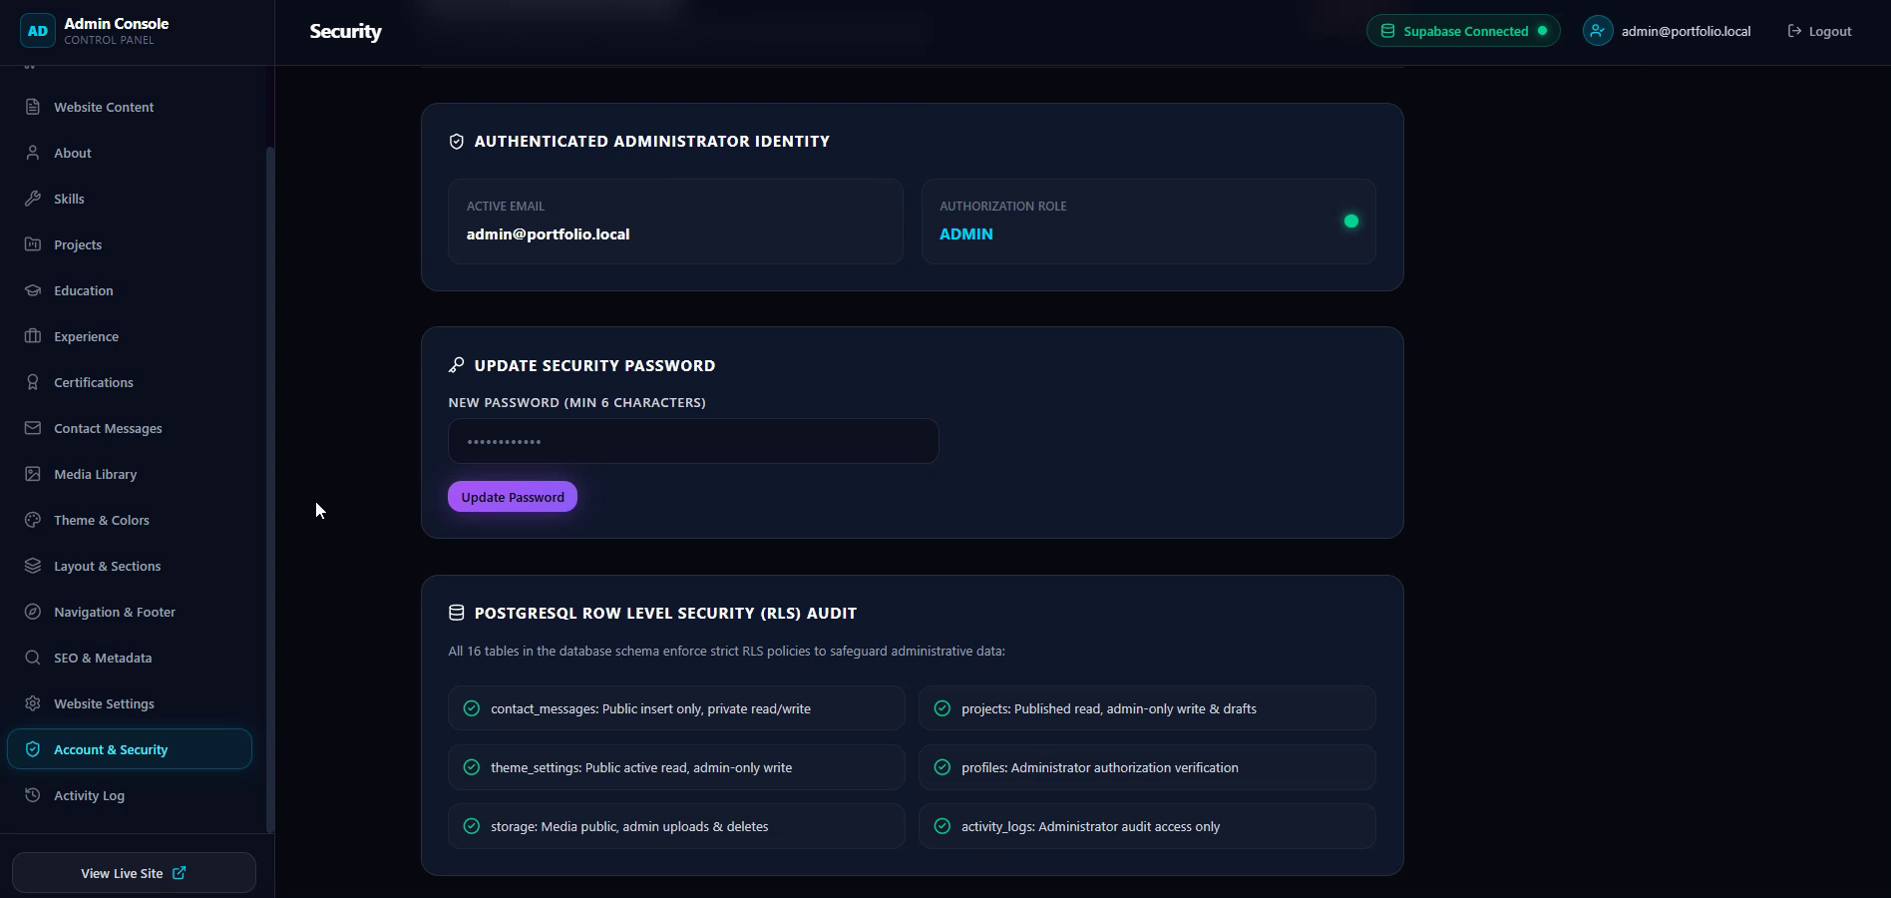Click the Supabase Connected status badge
The width and height of the screenshot is (1891, 898).
pyautogui.click(x=1463, y=31)
